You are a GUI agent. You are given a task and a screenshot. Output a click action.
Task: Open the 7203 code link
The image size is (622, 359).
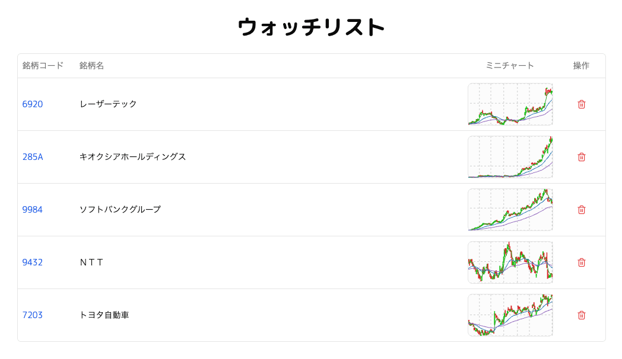pos(32,315)
